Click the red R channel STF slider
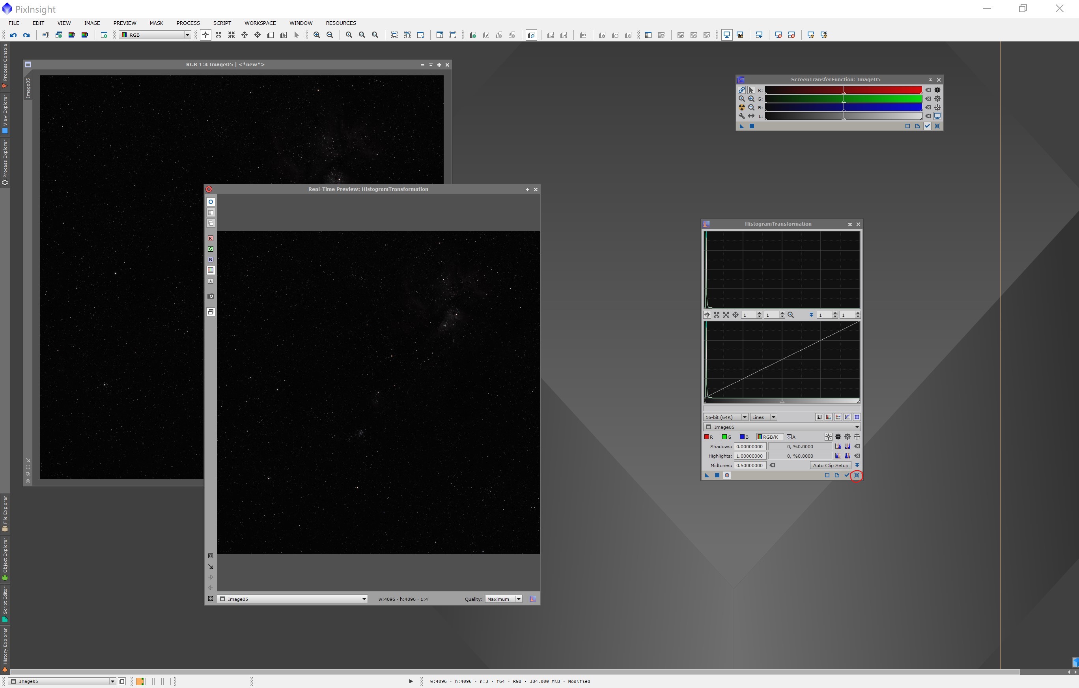This screenshot has height=688, width=1079. click(x=843, y=90)
